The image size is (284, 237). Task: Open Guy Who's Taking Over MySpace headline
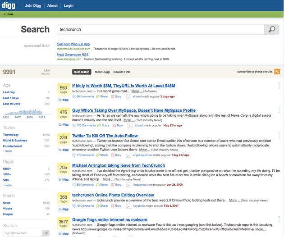pos(134,110)
